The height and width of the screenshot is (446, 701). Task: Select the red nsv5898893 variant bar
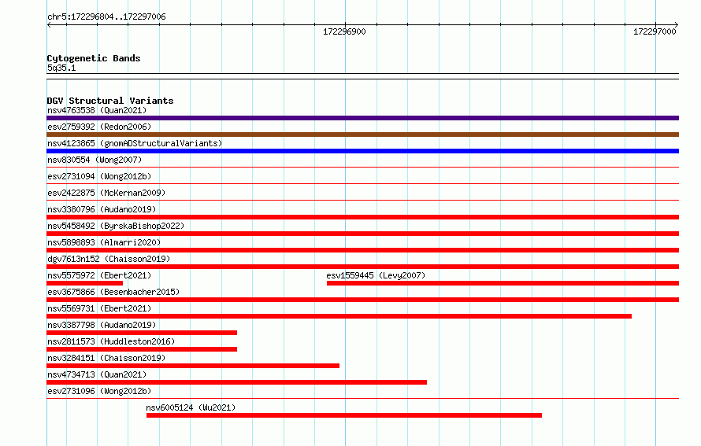(x=362, y=250)
